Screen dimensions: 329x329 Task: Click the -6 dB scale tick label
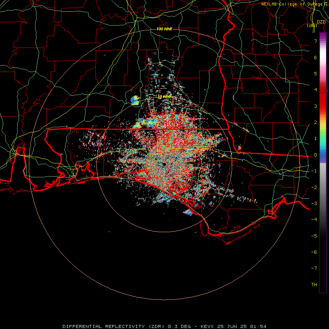tap(314, 252)
